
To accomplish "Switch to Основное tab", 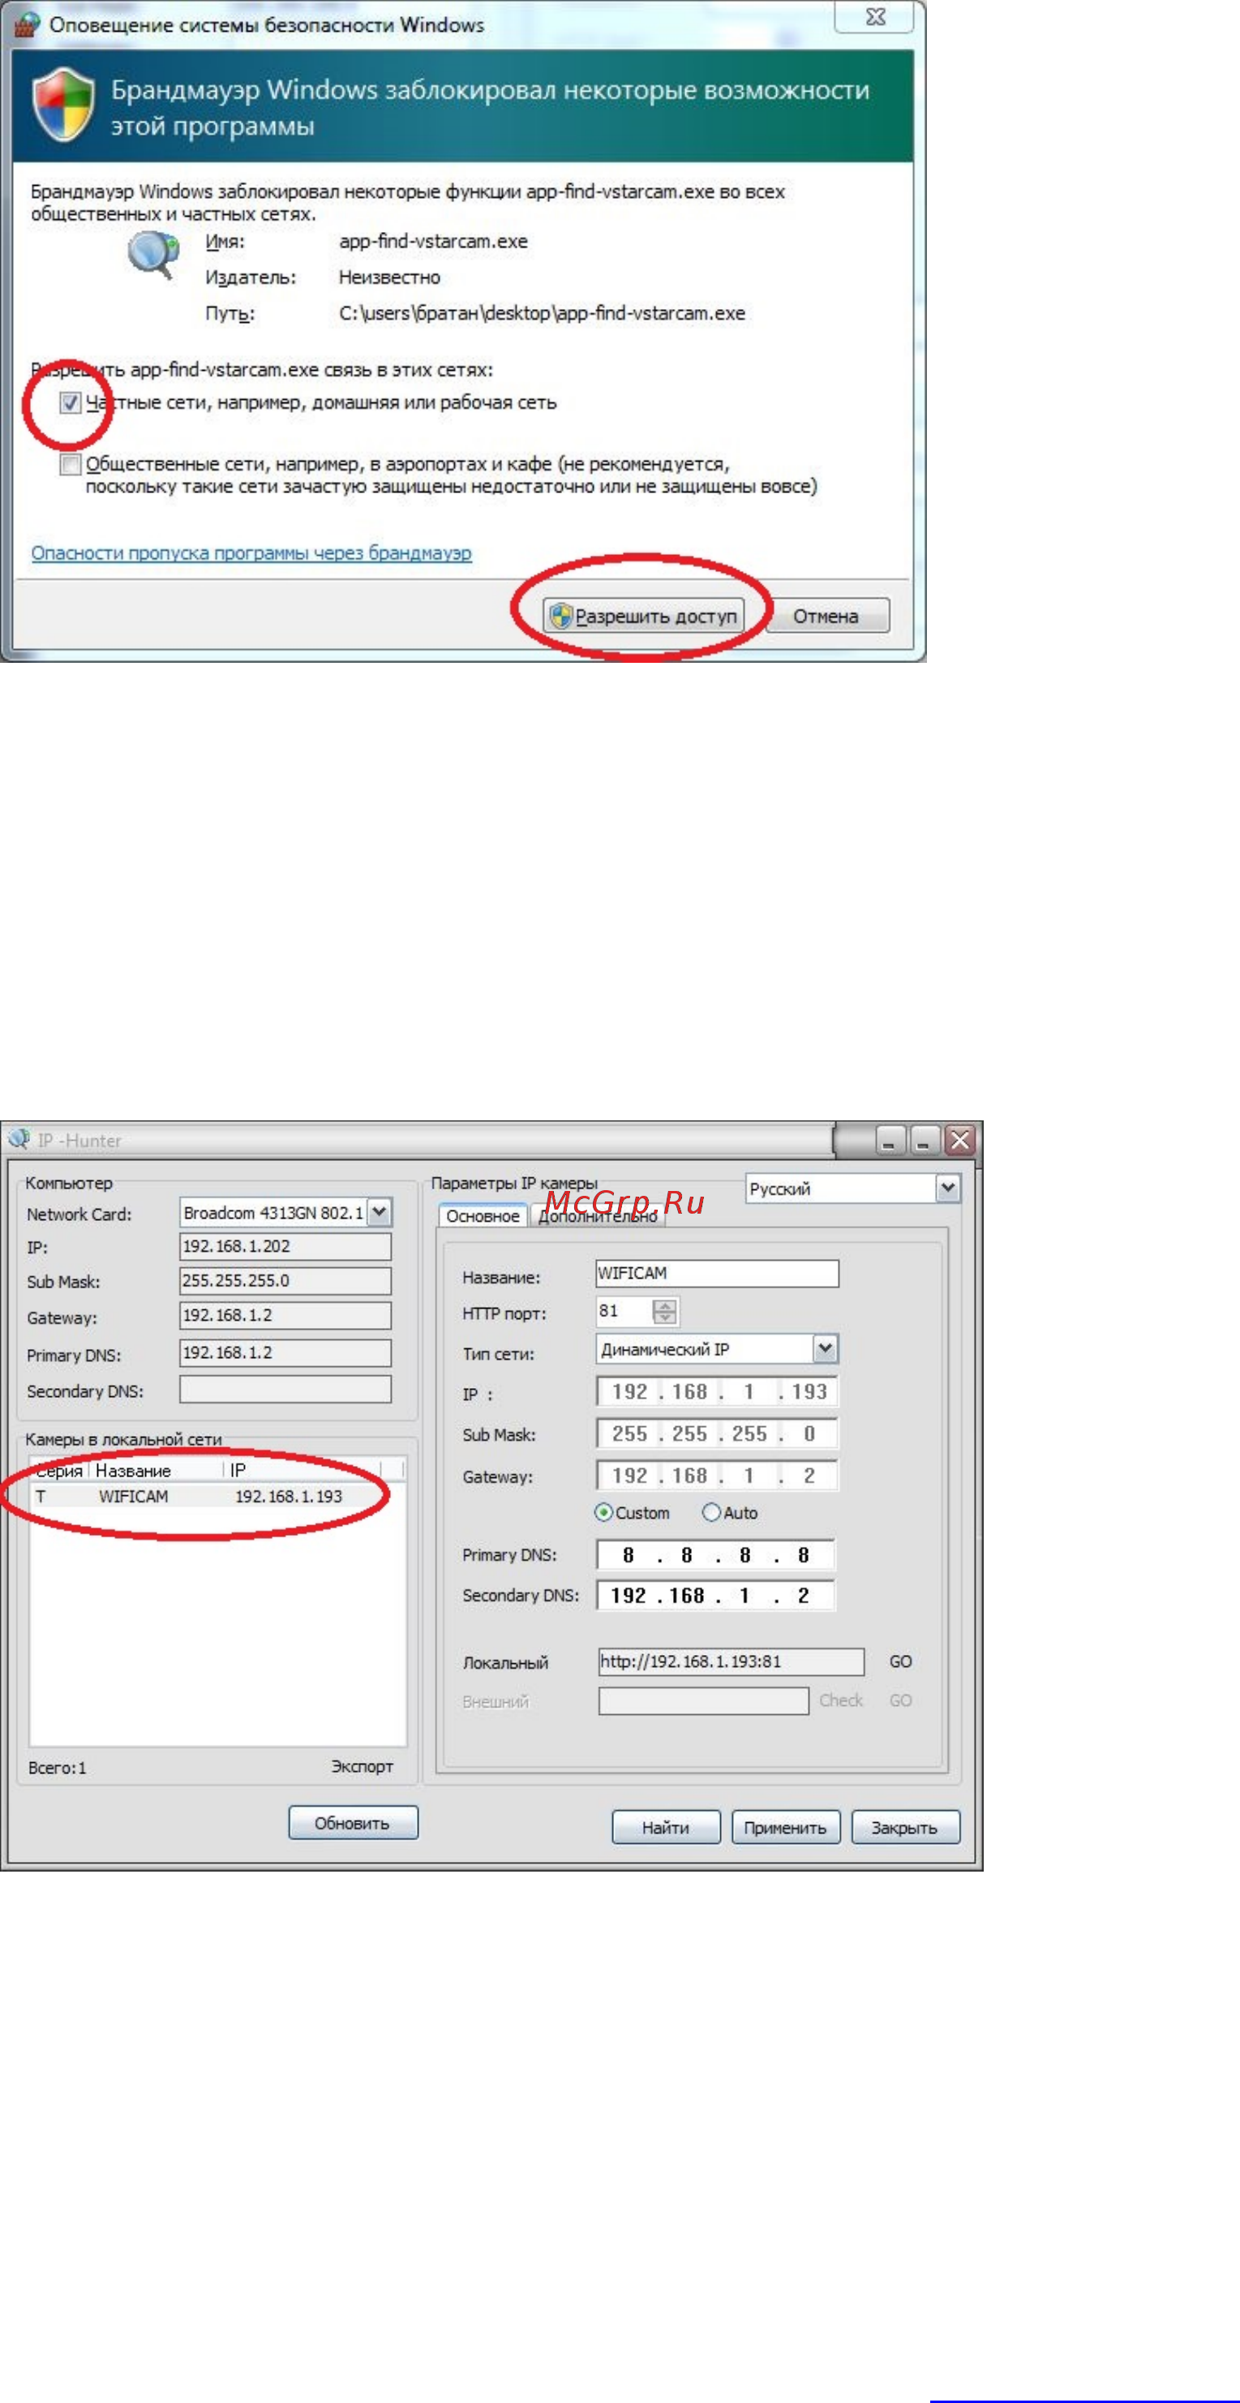I will [x=482, y=1215].
